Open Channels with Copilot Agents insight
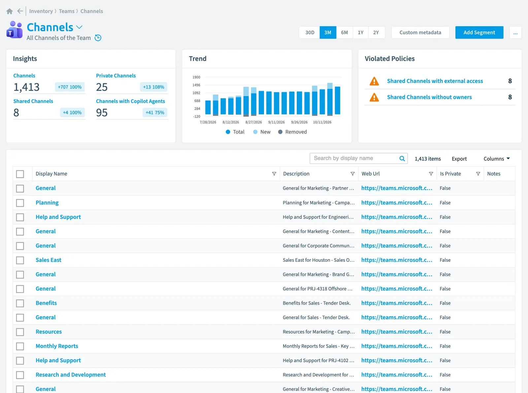Screen dimensions: 528x393 (130, 101)
